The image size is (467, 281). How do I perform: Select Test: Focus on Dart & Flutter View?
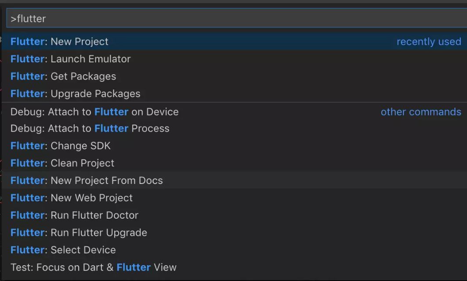[x=93, y=267]
